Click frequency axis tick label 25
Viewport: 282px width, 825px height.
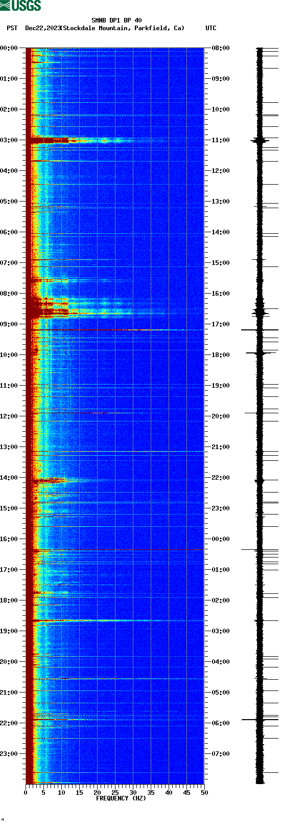click(115, 793)
